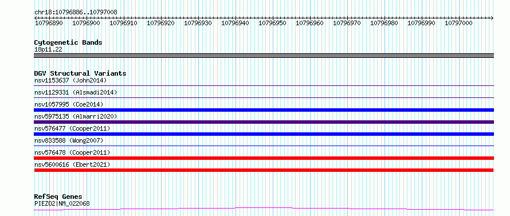Image resolution: width=510 pixels, height=216 pixels.
Task: Click variant label nsv5975135 (Almarri2020)
Action: click(76, 116)
